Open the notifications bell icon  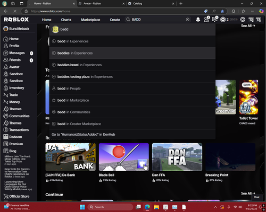198,20
